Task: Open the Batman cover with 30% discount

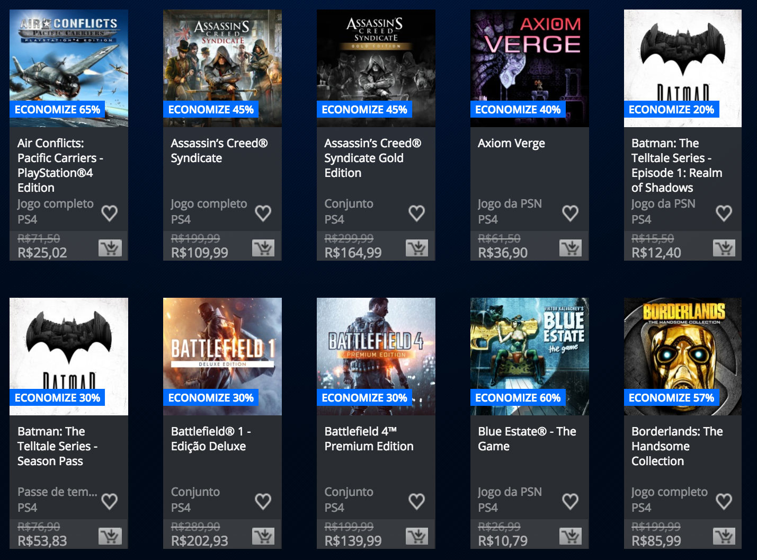Action: [69, 357]
